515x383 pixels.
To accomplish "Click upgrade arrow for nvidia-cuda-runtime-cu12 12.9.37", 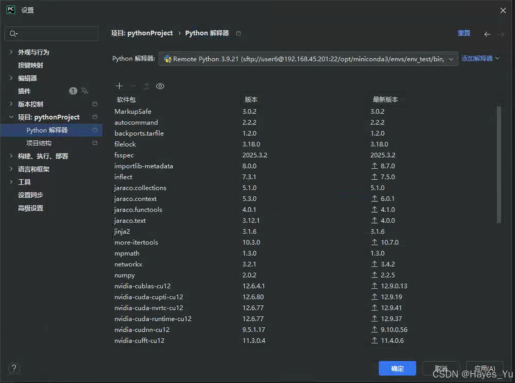I will pos(374,319).
